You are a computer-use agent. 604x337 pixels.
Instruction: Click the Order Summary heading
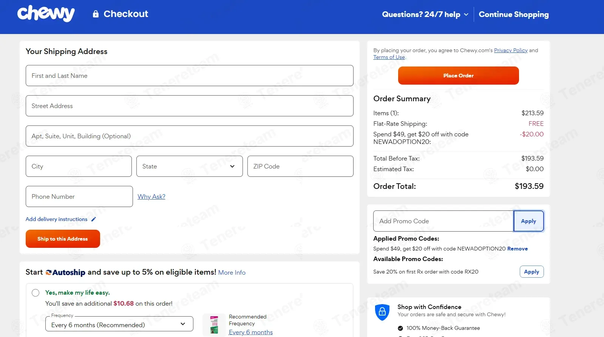pyautogui.click(x=402, y=99)
